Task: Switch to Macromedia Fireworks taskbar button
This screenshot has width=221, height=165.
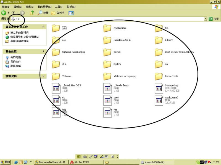Action: (51, 162)
